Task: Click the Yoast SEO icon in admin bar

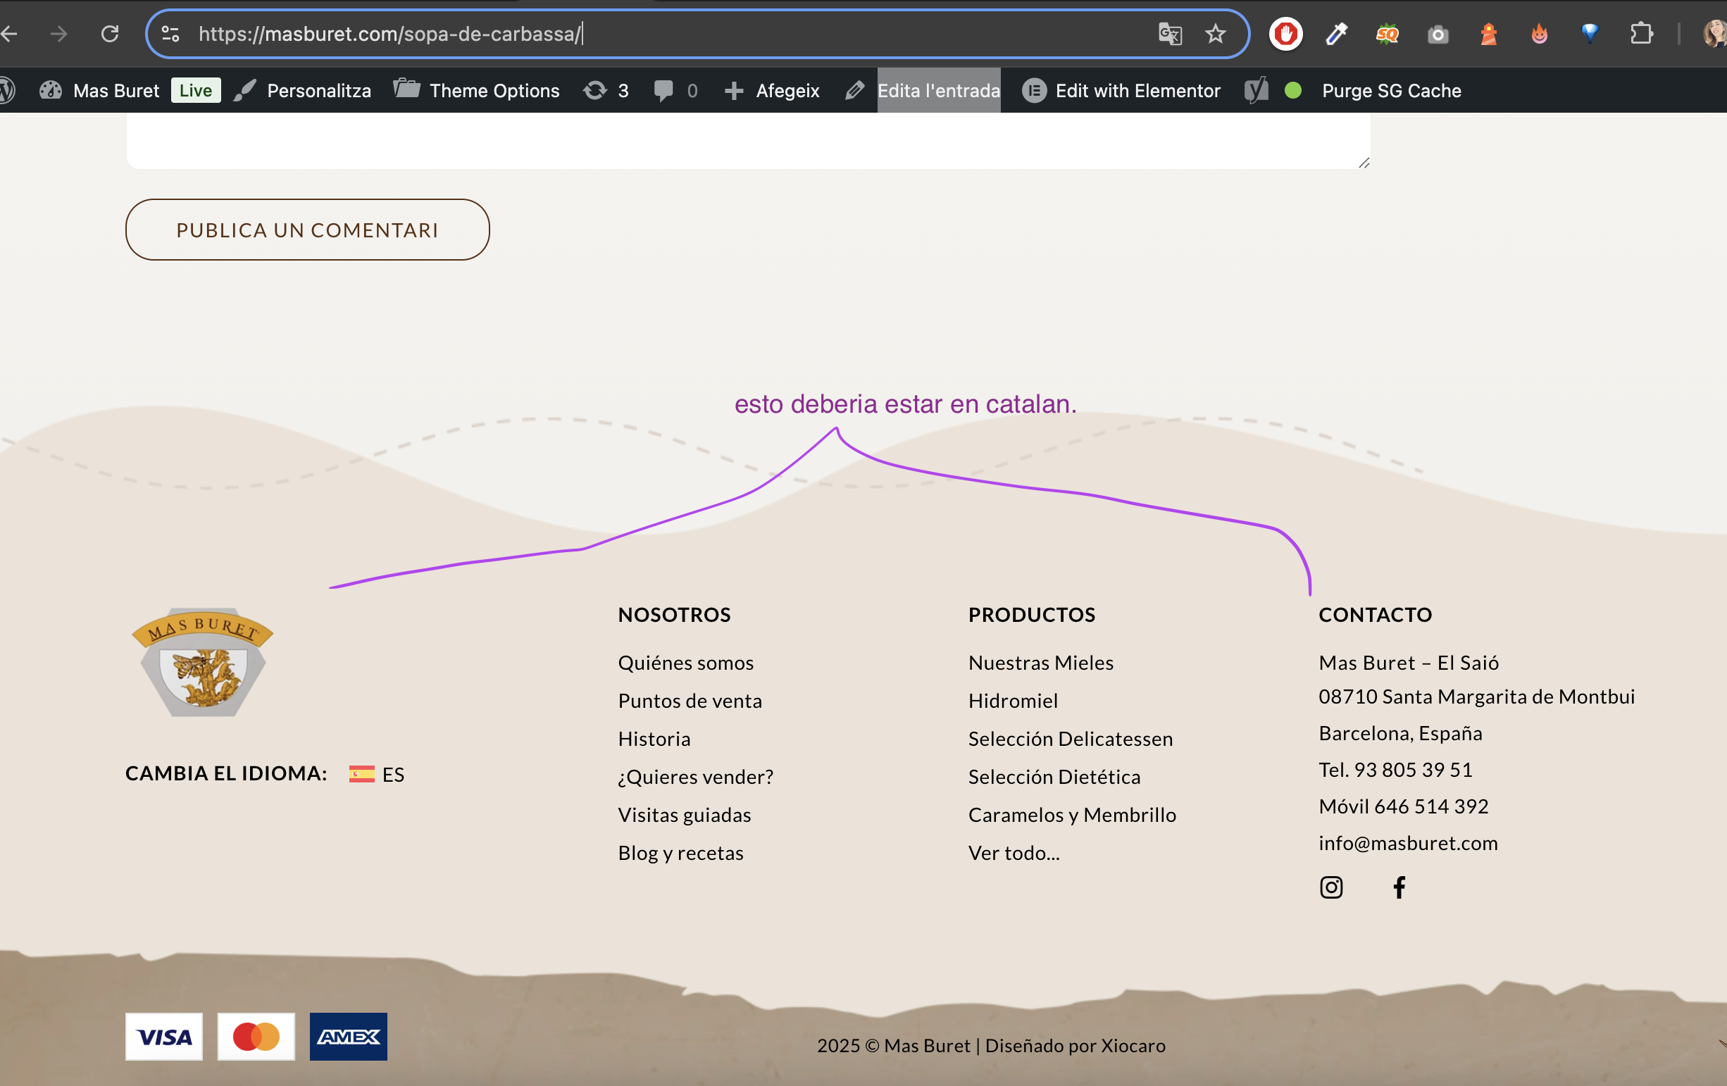Action: coord(1256,90)
